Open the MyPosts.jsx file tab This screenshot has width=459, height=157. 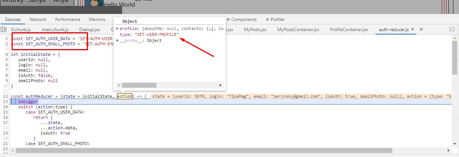255,29
